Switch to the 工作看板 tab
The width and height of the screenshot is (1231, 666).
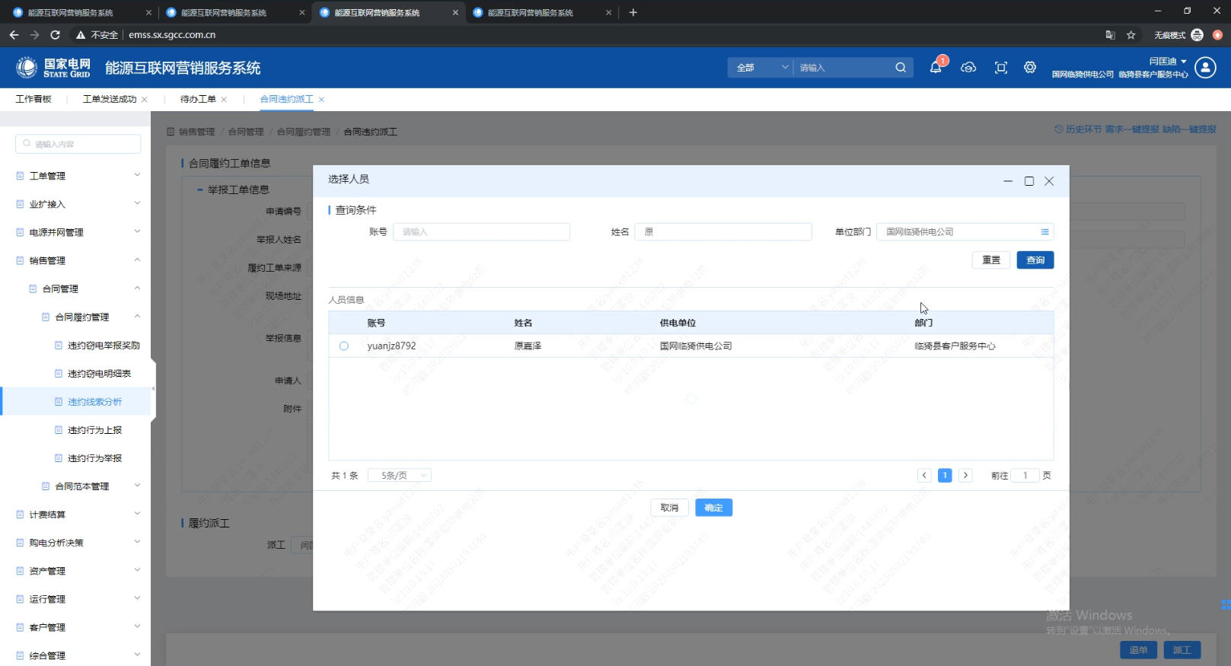[33, 99]
